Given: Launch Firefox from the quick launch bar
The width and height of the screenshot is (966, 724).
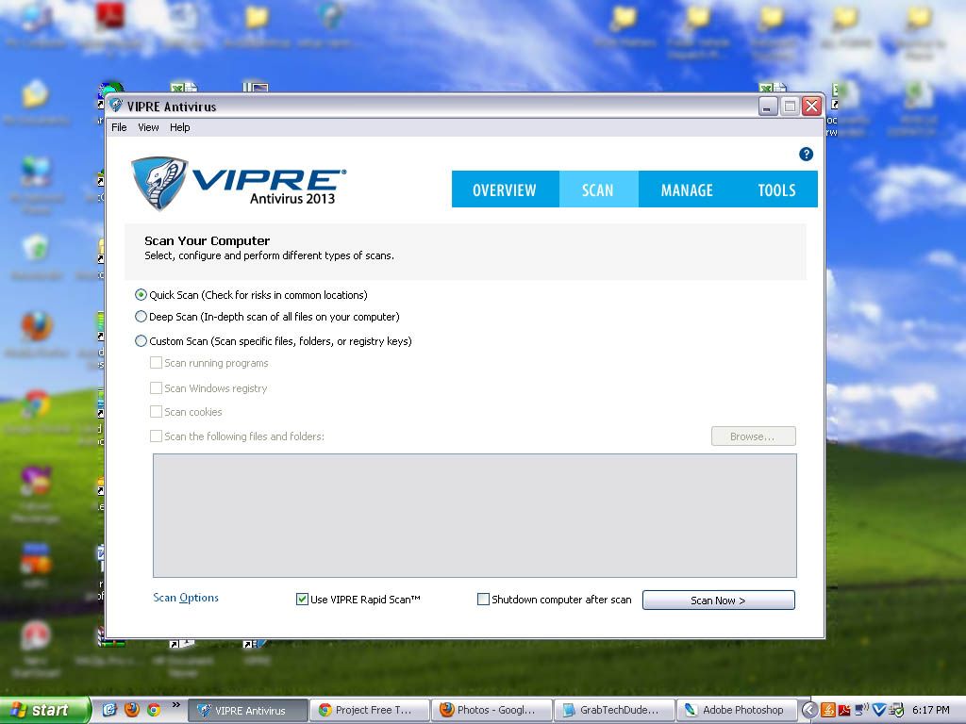Looking at the screenshot, I should click(132, 710).
